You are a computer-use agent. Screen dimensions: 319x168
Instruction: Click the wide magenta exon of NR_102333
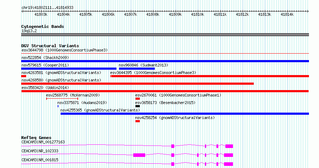coord(139,155)
